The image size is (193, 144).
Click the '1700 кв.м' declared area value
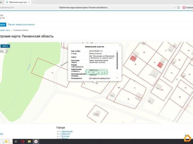[x=93, y=75]
